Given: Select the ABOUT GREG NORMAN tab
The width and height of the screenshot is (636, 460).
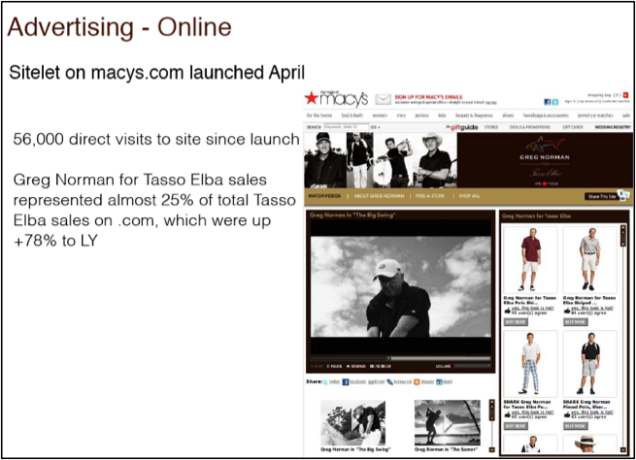Looking at the screenshot, I should [379, 196].
